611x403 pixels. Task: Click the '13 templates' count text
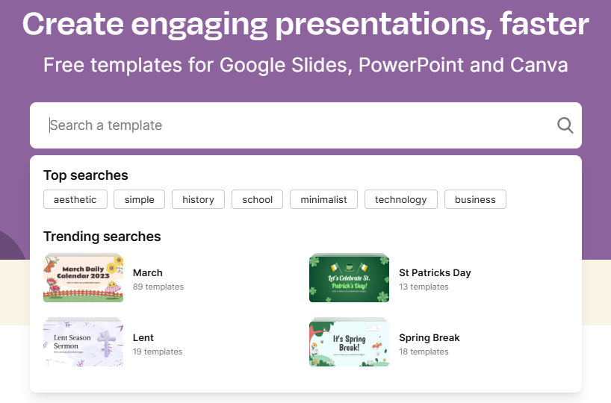click(424, 287)
